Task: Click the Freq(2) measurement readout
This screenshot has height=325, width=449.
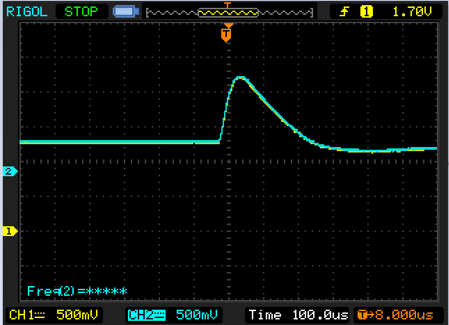Action: coord(77,291)
